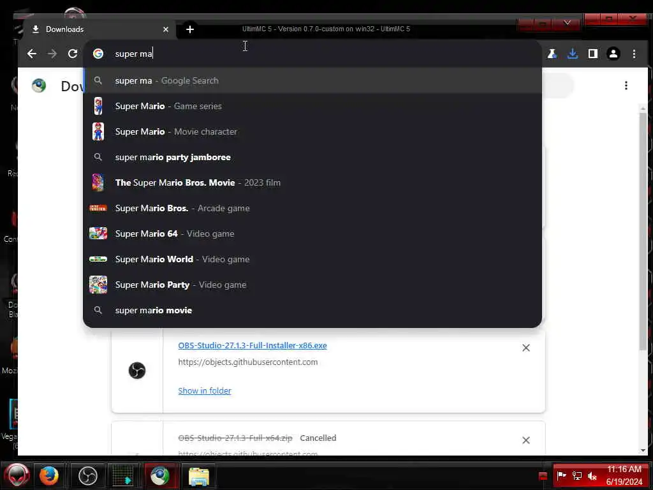Pick Super Mario Party Video game suggestion
This screenshot has width=653, height=490.
(x=312, y=285)
